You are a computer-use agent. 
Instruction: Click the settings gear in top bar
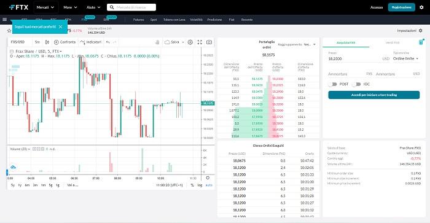[x=421, y=7]
